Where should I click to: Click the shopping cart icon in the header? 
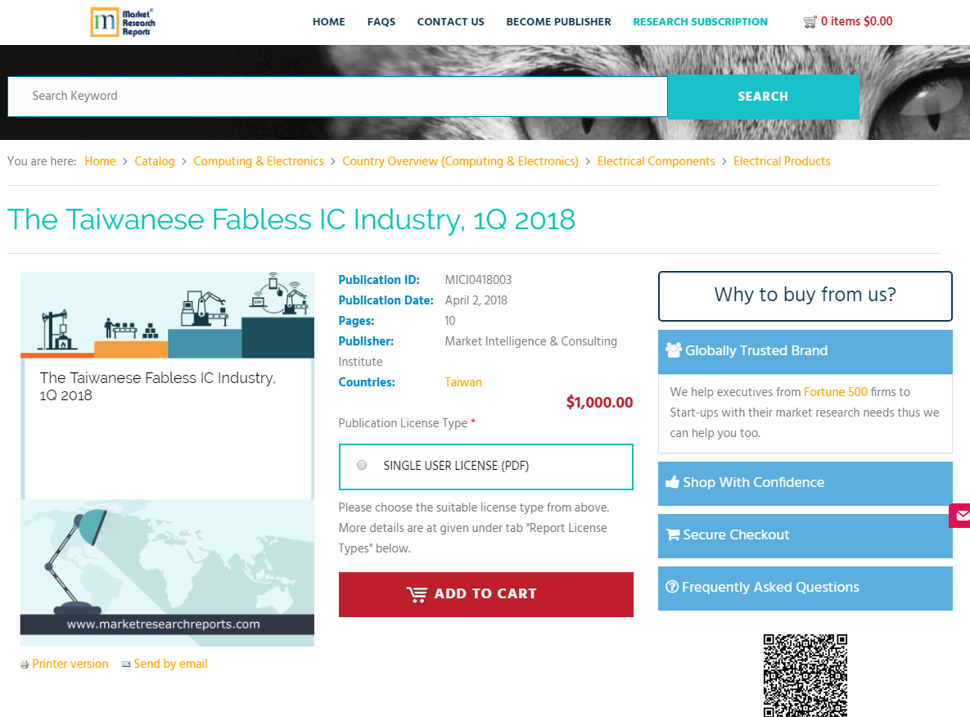(x=810, y=21)
